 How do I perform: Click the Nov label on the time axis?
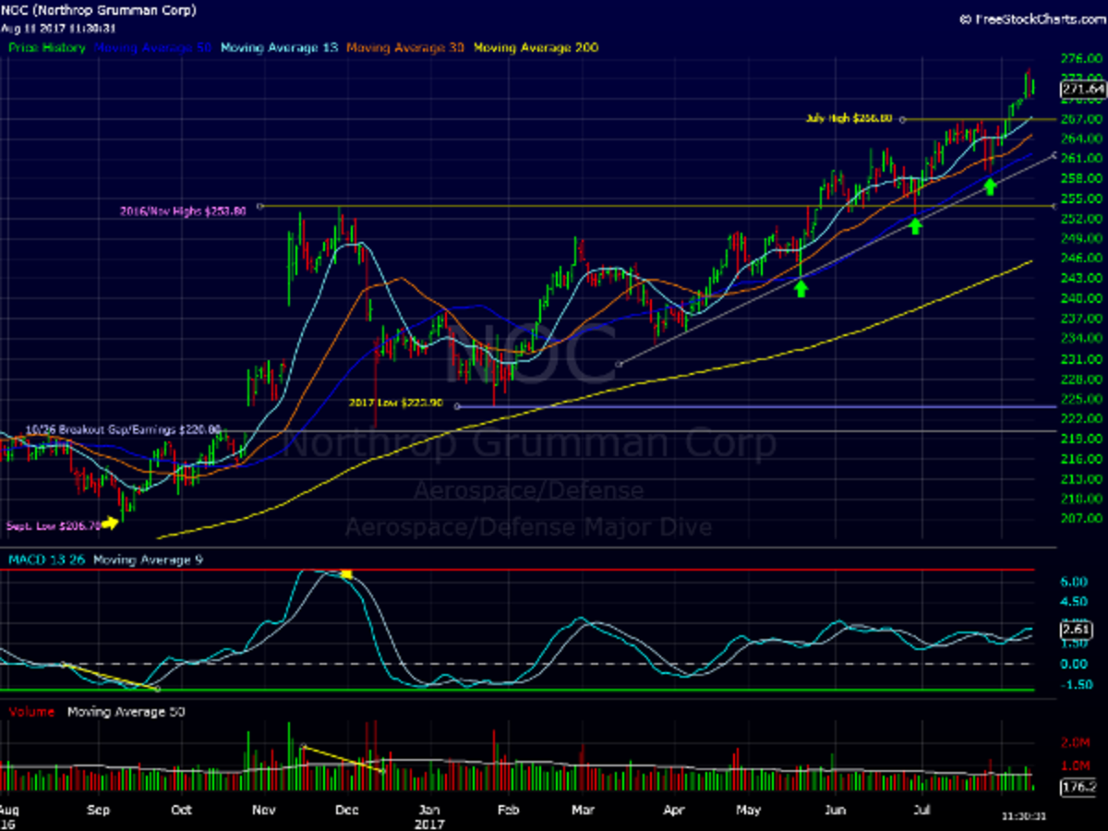(x=264, y=810)
